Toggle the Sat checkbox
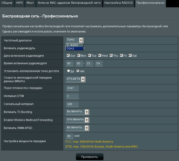 pos(130,55)
